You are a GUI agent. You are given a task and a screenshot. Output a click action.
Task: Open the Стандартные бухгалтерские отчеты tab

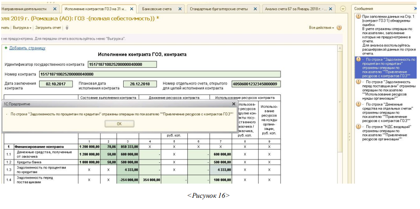click(219, 9)
